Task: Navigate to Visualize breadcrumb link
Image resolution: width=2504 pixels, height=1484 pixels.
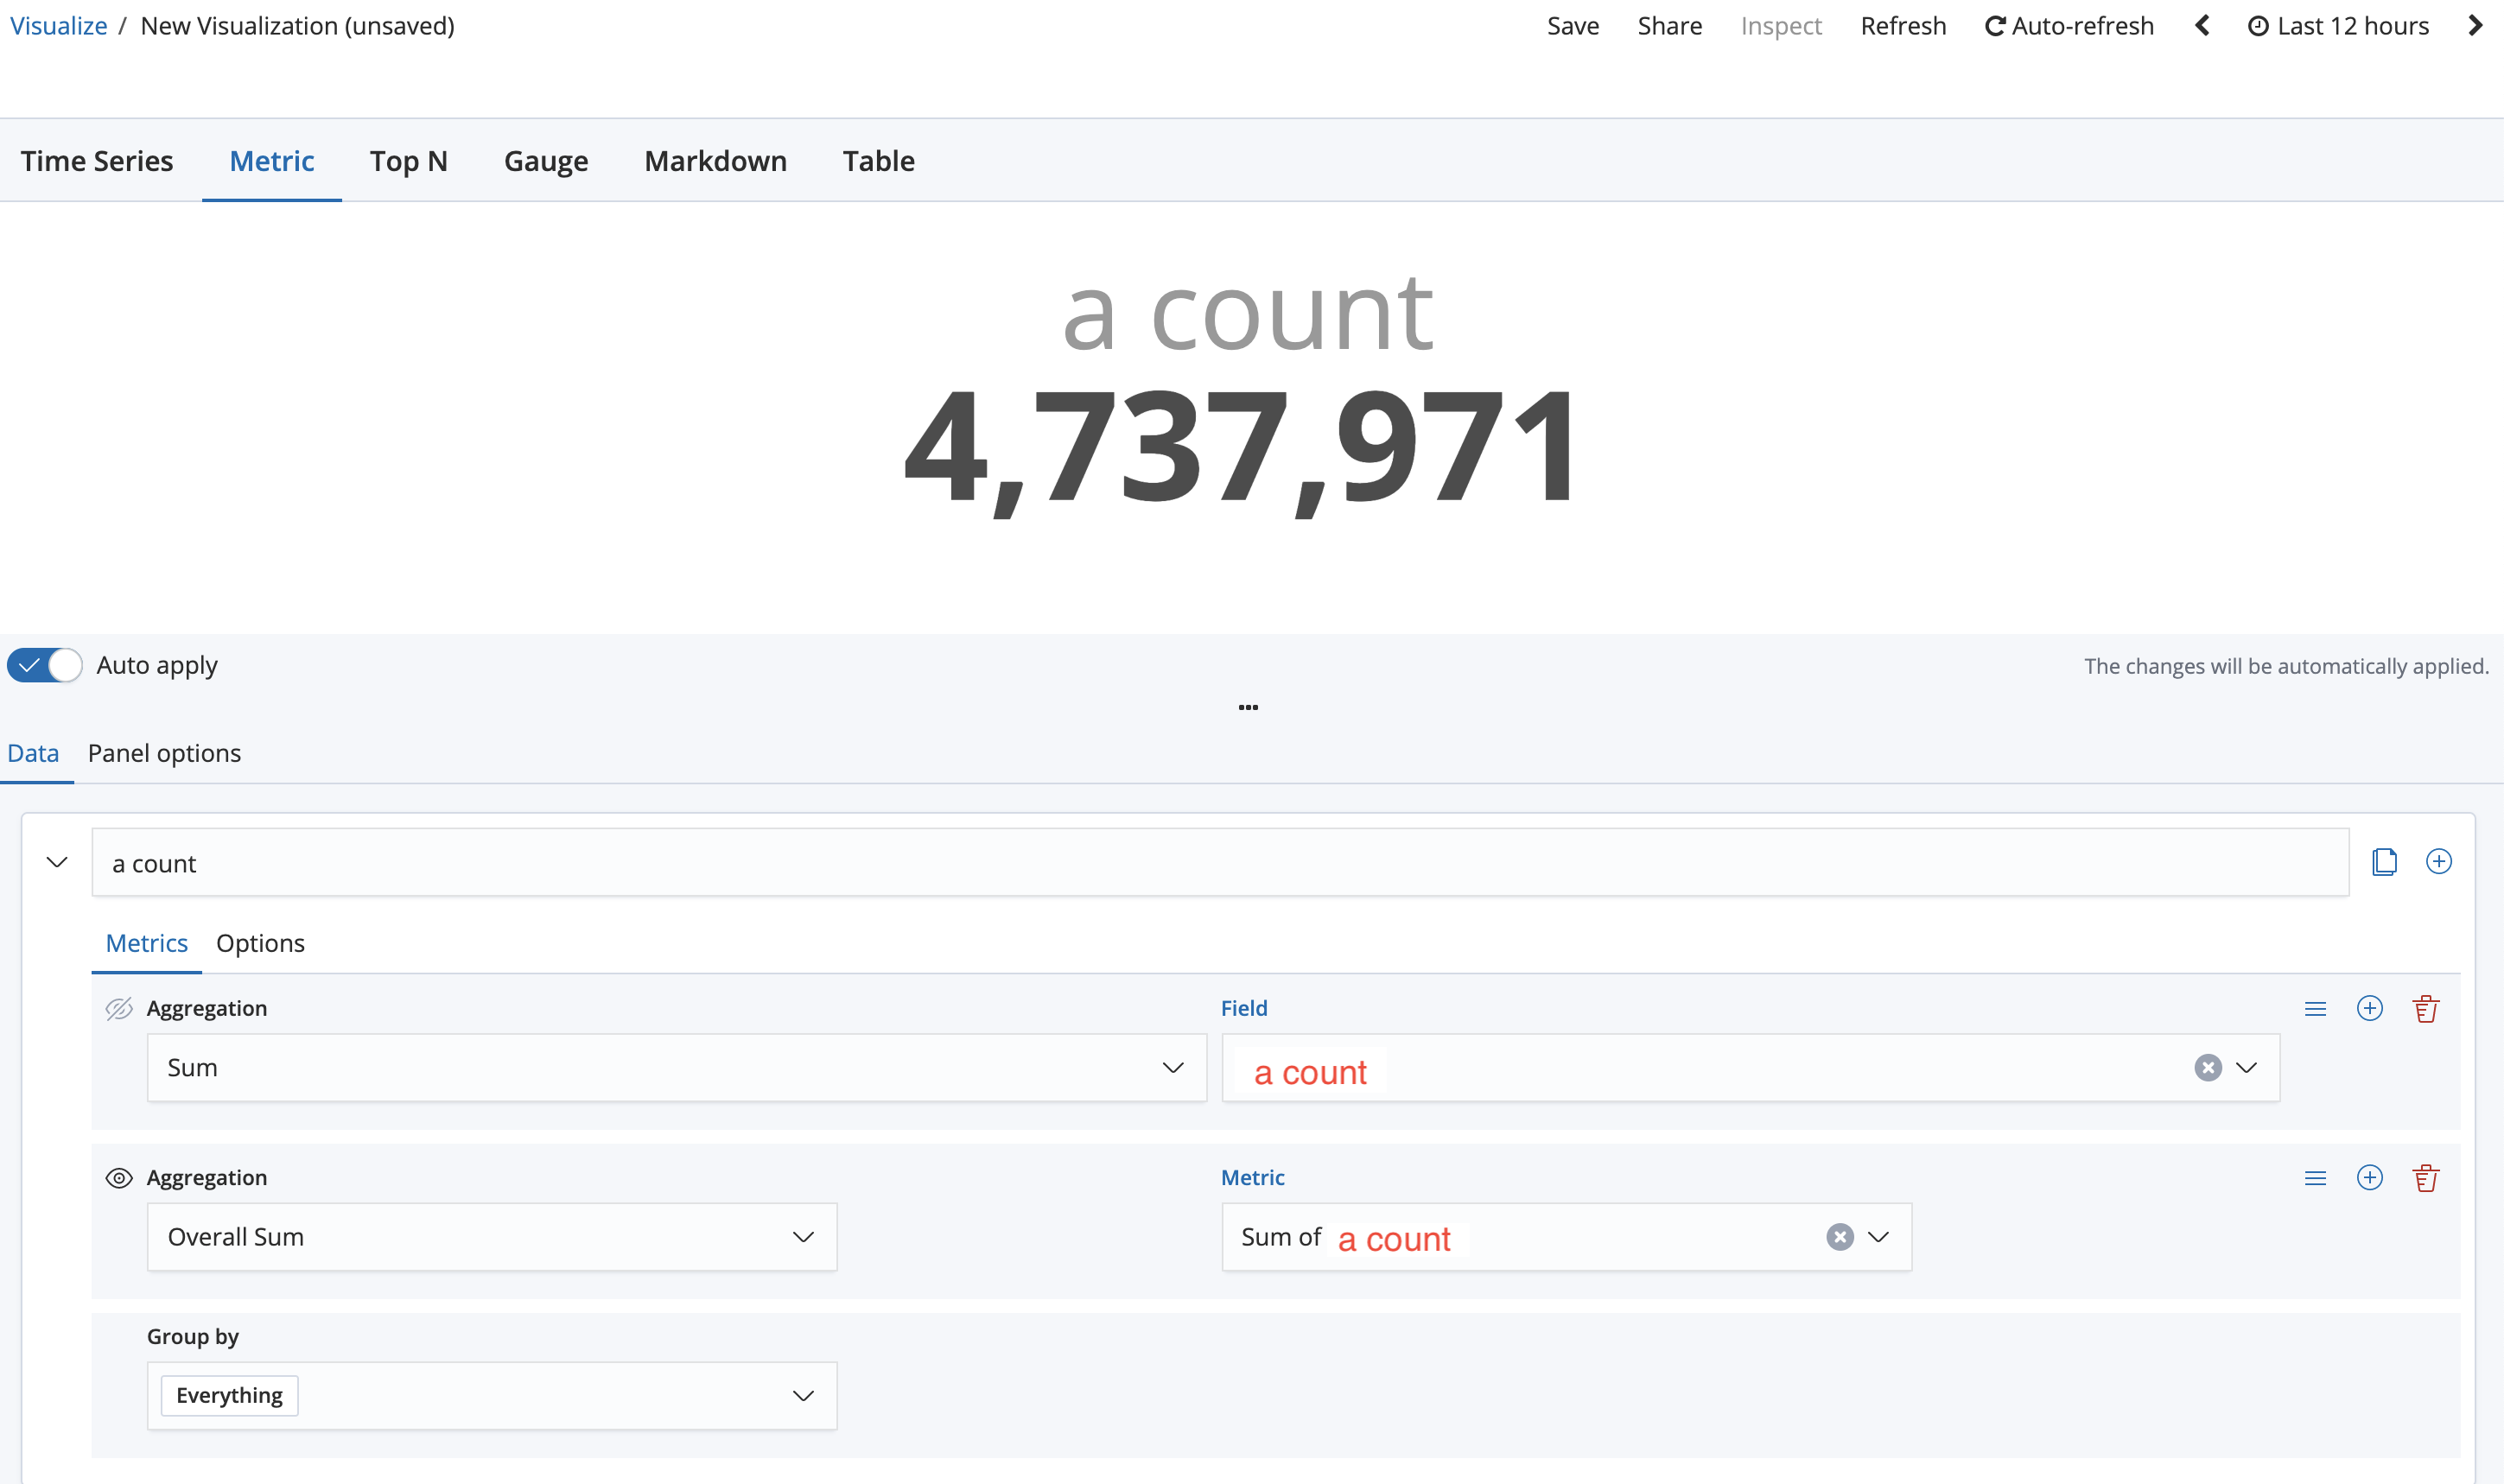Action: pyautogui.click(x=58, y=26)
